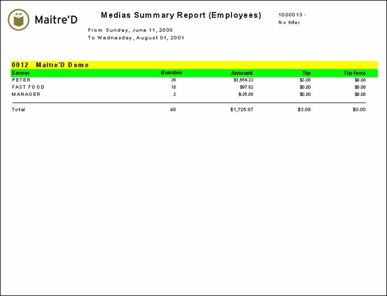Select the Medias Summary Report (Employees) title
The height and width of the screenshot is (296, 387).
181,15
